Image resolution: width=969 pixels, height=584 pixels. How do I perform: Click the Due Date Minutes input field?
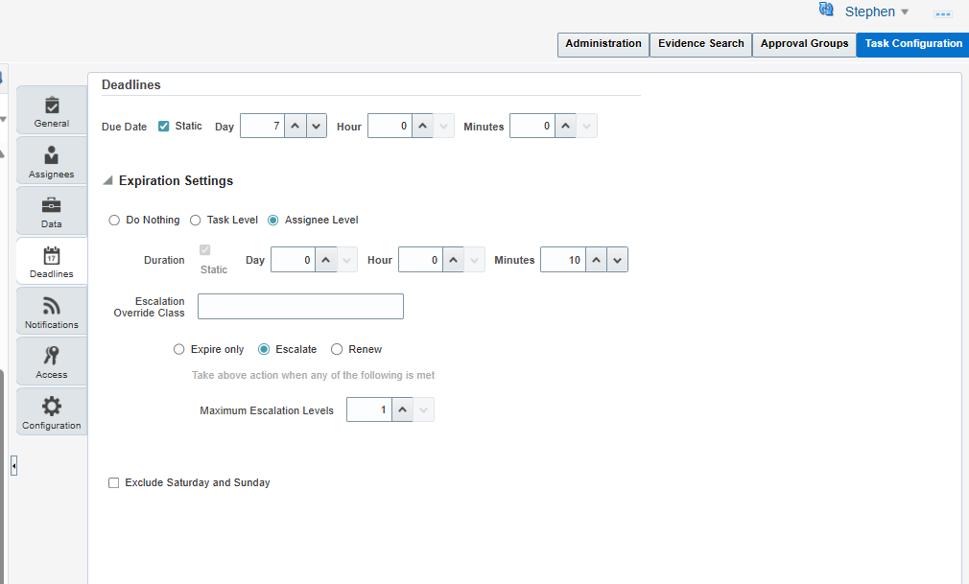click(x=532, y=126)
